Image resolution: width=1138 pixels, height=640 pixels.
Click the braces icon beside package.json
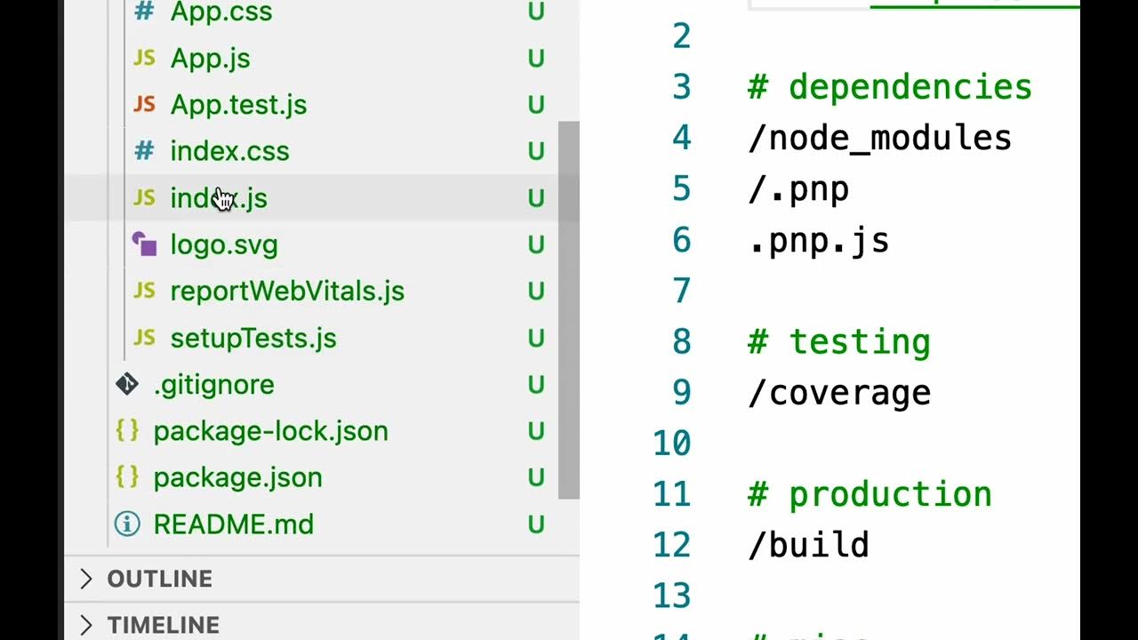(127, 477)
